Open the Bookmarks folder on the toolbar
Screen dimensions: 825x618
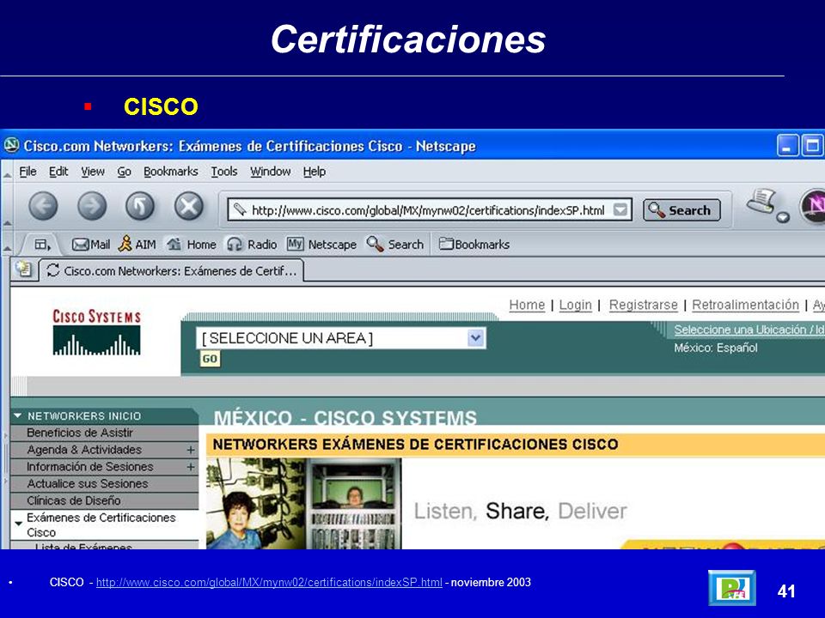point(474,245)
